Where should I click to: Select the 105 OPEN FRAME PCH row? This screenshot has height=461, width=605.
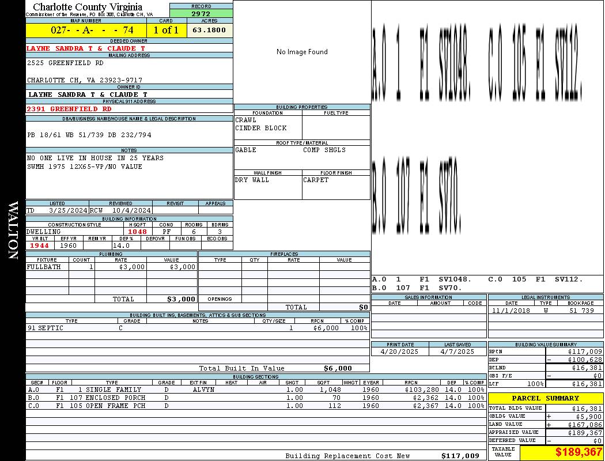256,406
